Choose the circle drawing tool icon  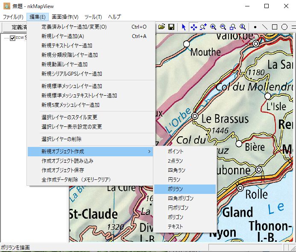[x=284, y=27]
